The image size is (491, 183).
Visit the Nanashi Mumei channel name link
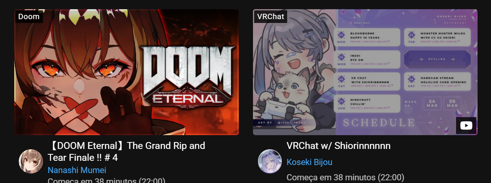[x=77, y=170]
